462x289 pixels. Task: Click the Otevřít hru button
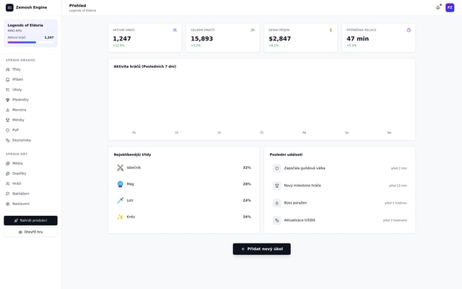30,232
